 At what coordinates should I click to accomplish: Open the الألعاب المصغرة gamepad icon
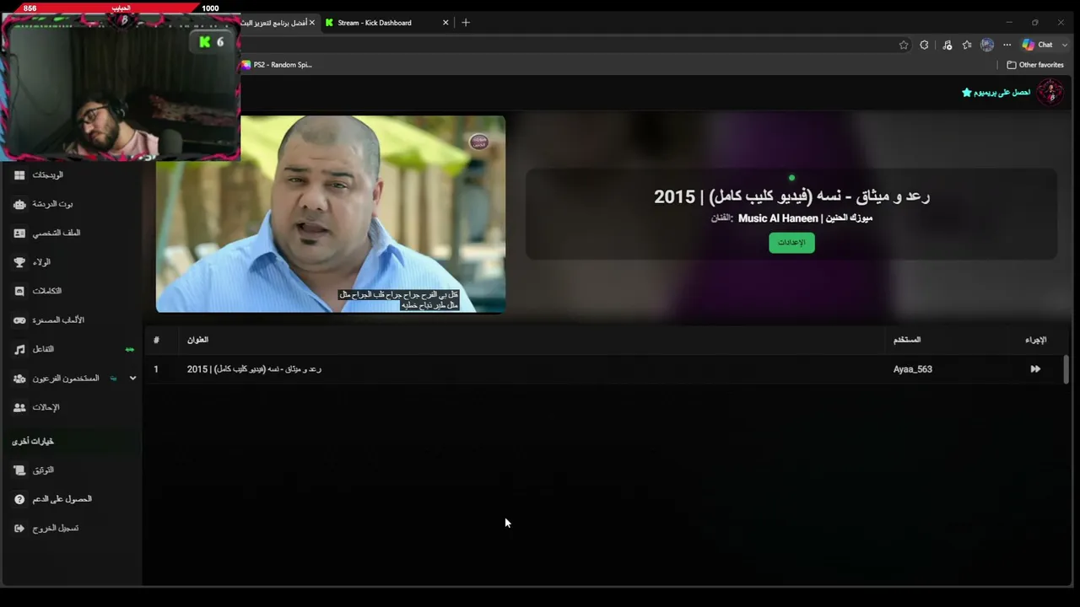coord(19,320)
